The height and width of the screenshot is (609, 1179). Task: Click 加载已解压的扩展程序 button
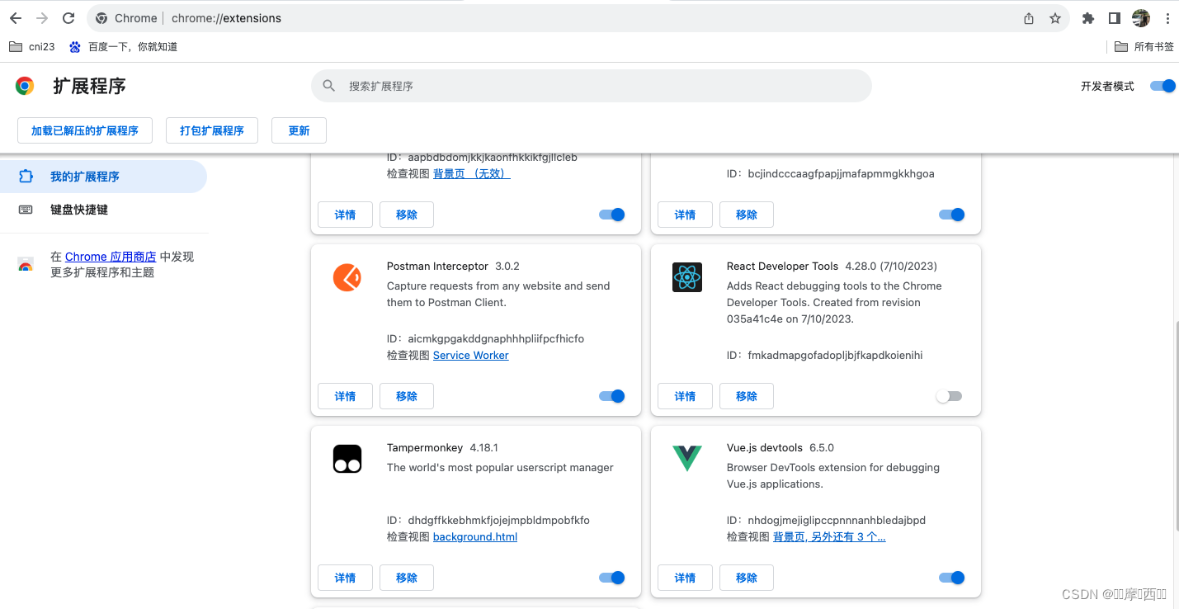point(85,130)
